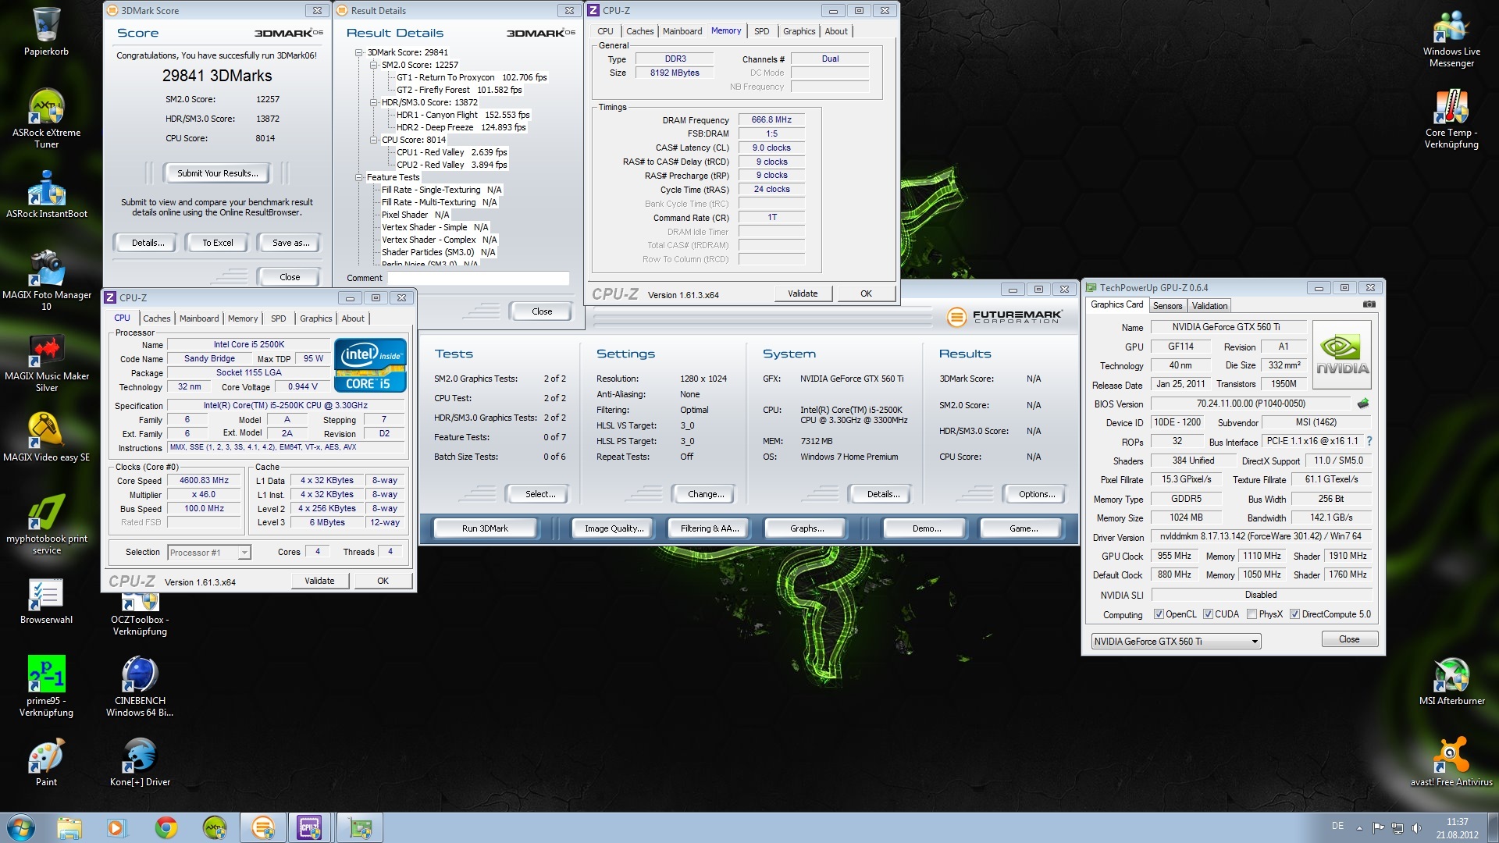1499x843 pixels.
Task: Click the CPU-Z taskbar icon
Action: pyautogui.click(x=310, y=827)
